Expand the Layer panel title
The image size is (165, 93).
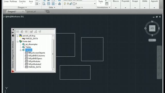79,7
